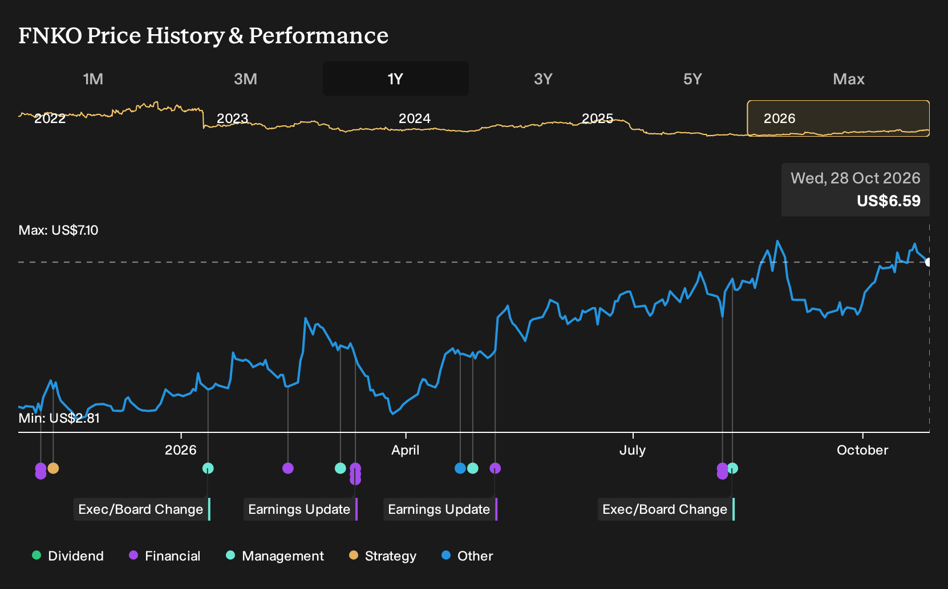The image size is (948, 589).
Task: Open first Exec/Board Change event label
Action: click(x=142, y=509)
